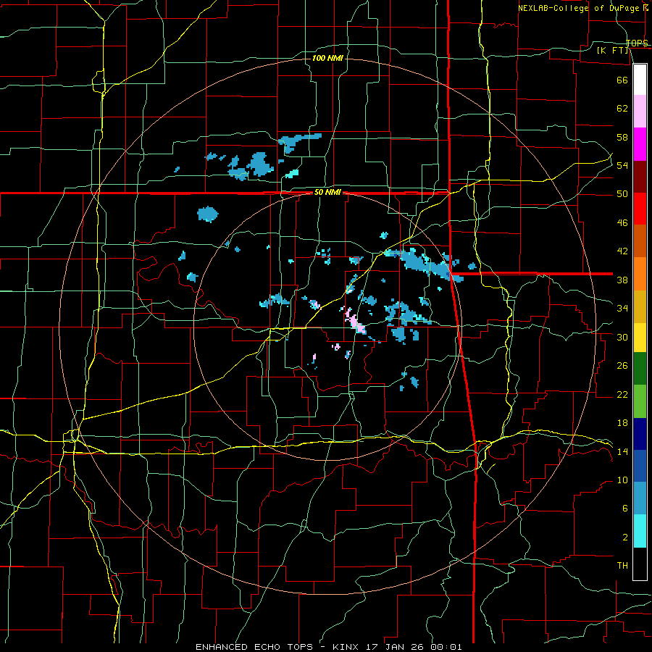This screenshot has width=652, height=652.
Task: Click the 6 legend scale value
Action: tap(624, 509)
